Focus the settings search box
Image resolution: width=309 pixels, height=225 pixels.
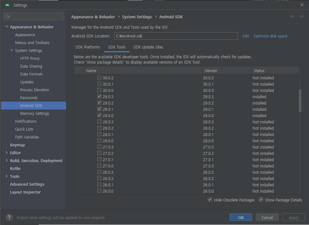[34, 16]
